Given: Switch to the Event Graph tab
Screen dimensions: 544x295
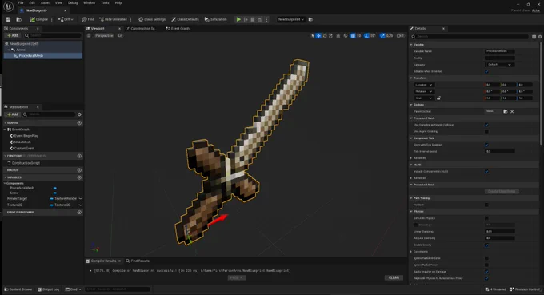Looking at the screenshot, I should coord(178,29).
